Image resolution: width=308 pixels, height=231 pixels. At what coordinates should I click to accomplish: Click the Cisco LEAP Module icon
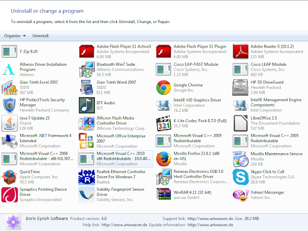pyautogui.click(x=241, y=69)
